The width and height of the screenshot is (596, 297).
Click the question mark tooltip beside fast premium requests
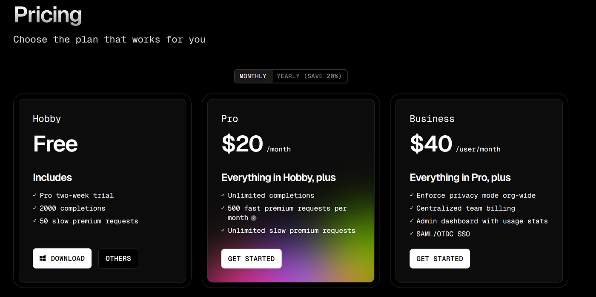tap(254, 217)
